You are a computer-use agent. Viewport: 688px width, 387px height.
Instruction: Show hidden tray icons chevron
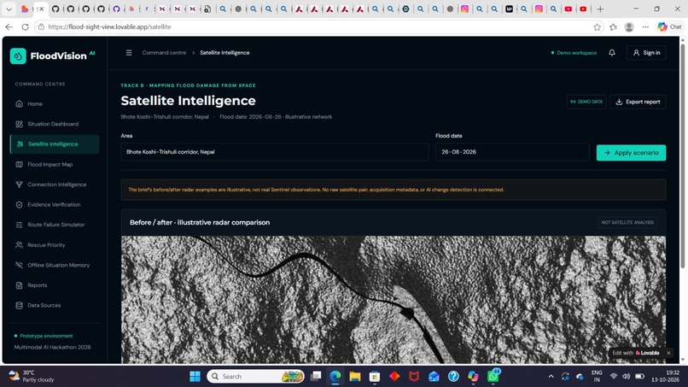(551, 377)
